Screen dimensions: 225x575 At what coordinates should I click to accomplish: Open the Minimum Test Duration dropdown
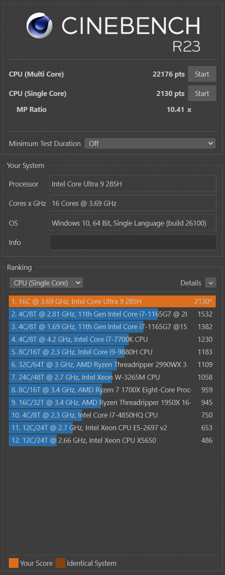[x=150, y=144]
